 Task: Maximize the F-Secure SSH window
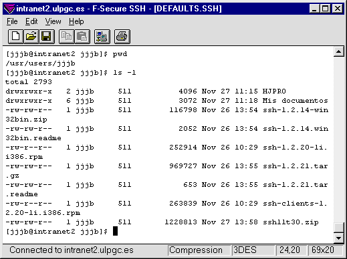[326, 9]
